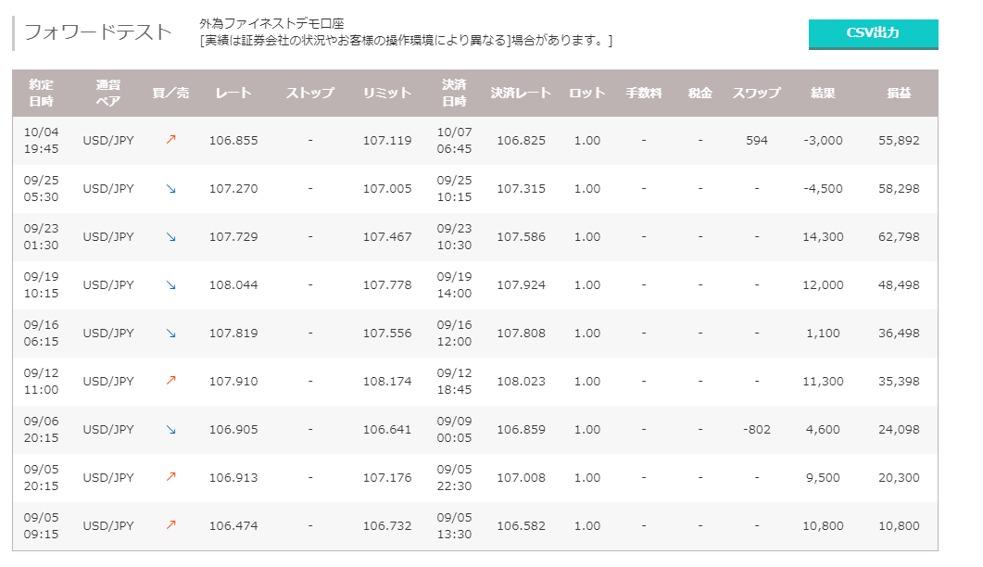Click the フォワードテスト section title

(x=97, y=32)
